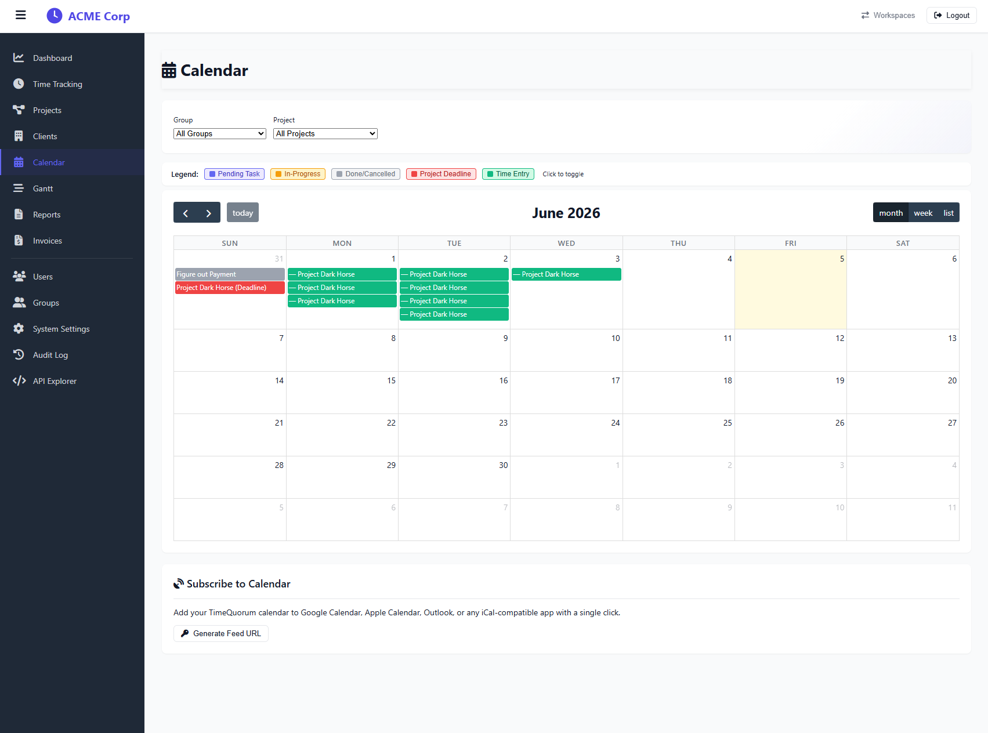This screenshot has width=988, height=733.
Task: Click day number 17 in calendar
Action: [616, 380]
